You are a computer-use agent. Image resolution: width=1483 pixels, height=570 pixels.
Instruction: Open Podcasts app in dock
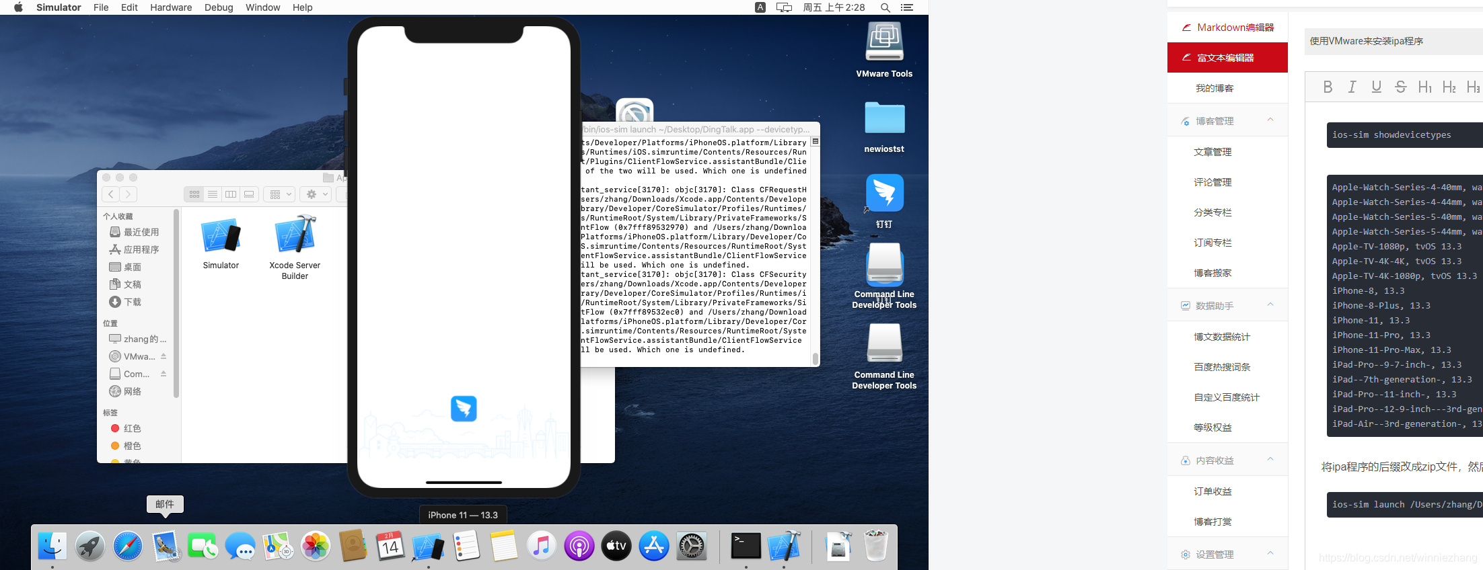point(579,546)
